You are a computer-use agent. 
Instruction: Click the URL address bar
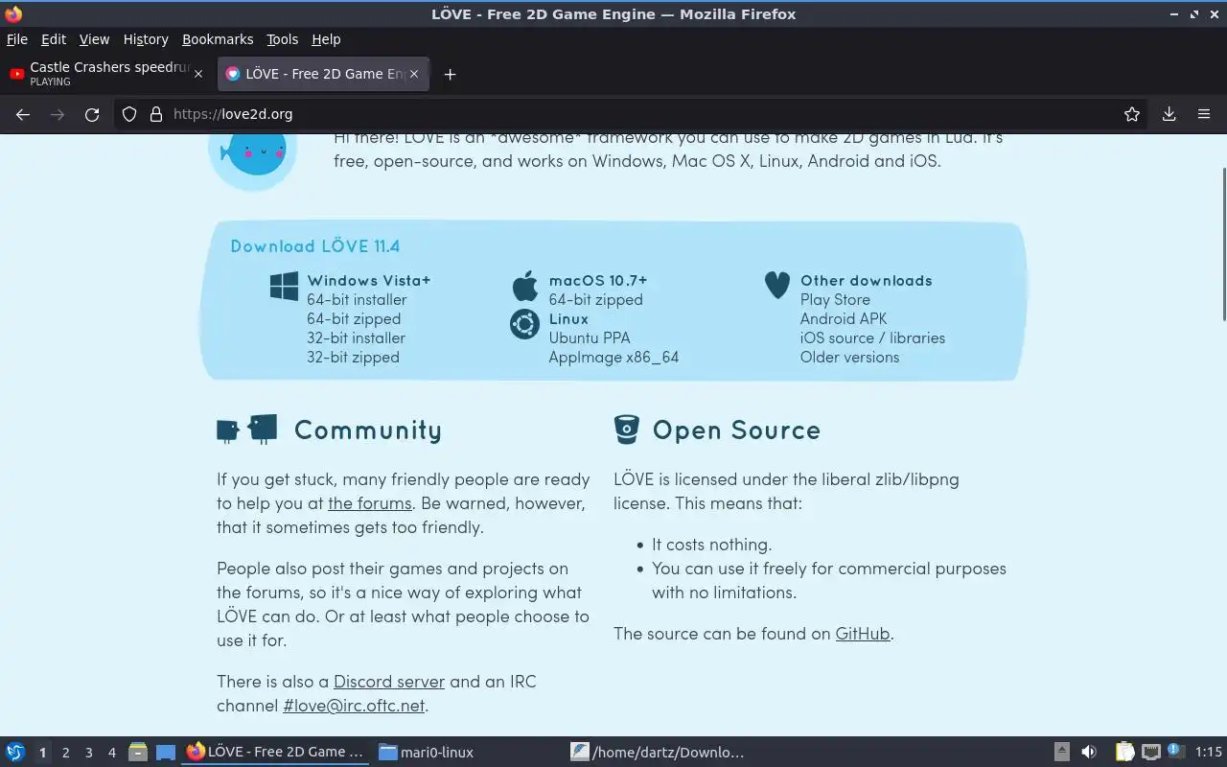[x=633, y=114]
